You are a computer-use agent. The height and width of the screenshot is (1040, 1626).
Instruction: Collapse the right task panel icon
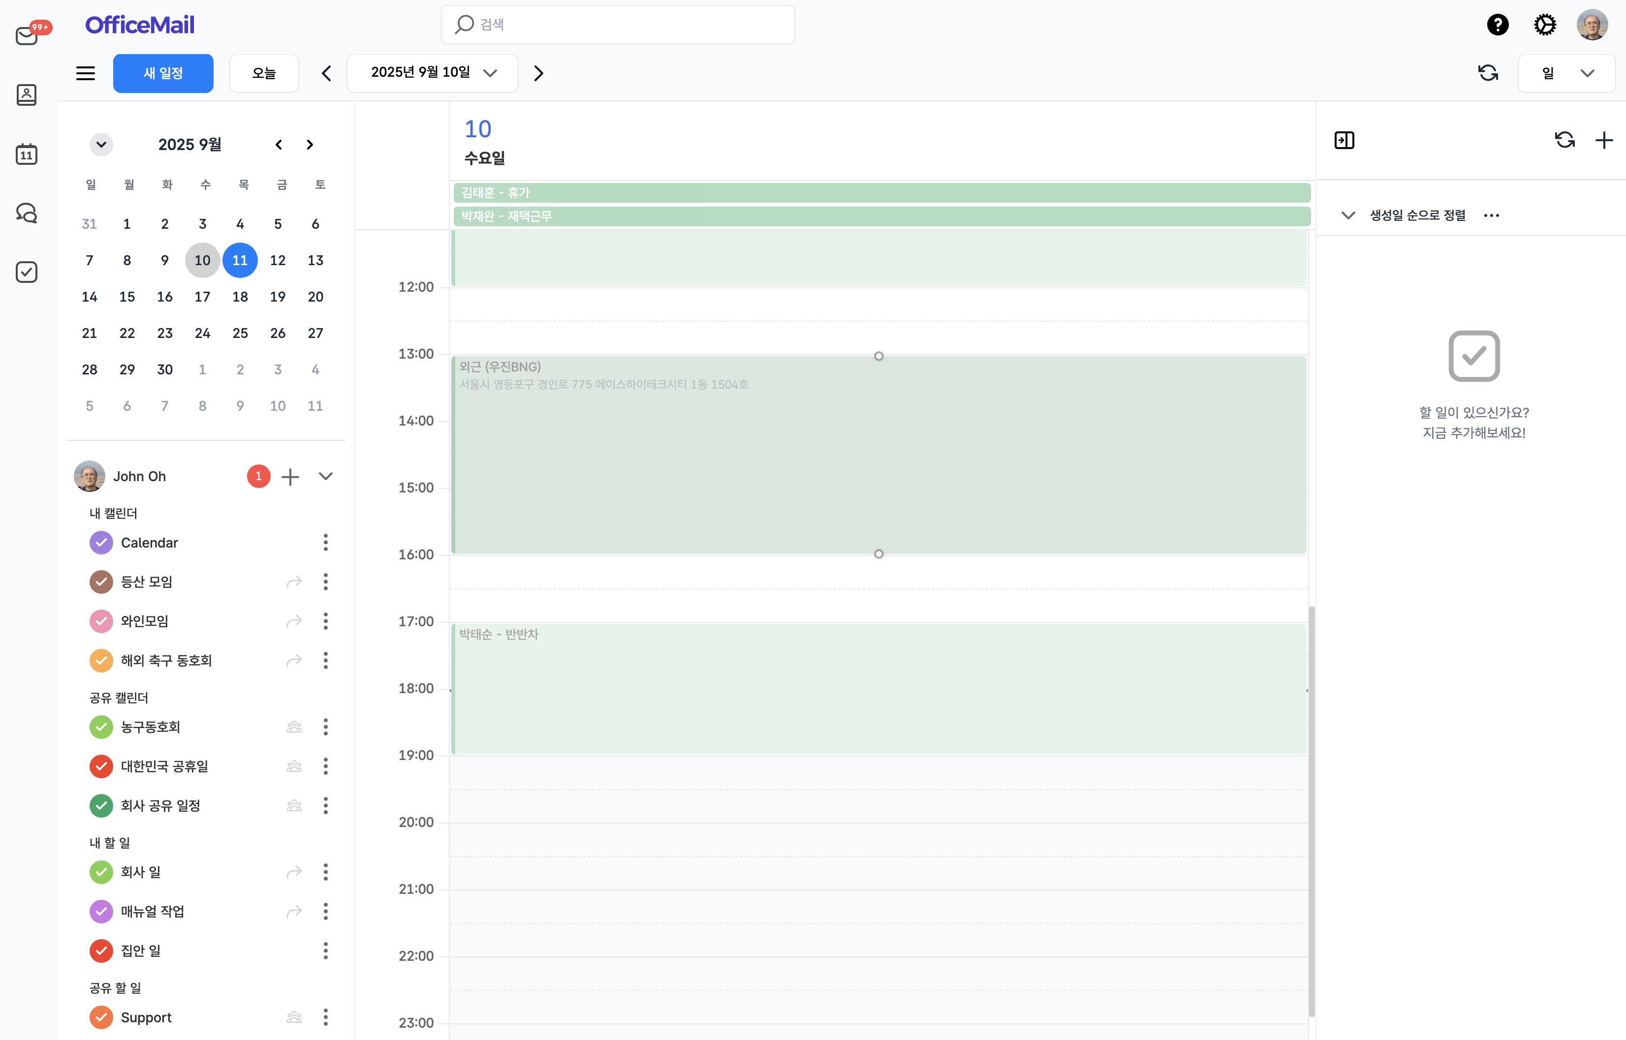(x=1344, y=141)
